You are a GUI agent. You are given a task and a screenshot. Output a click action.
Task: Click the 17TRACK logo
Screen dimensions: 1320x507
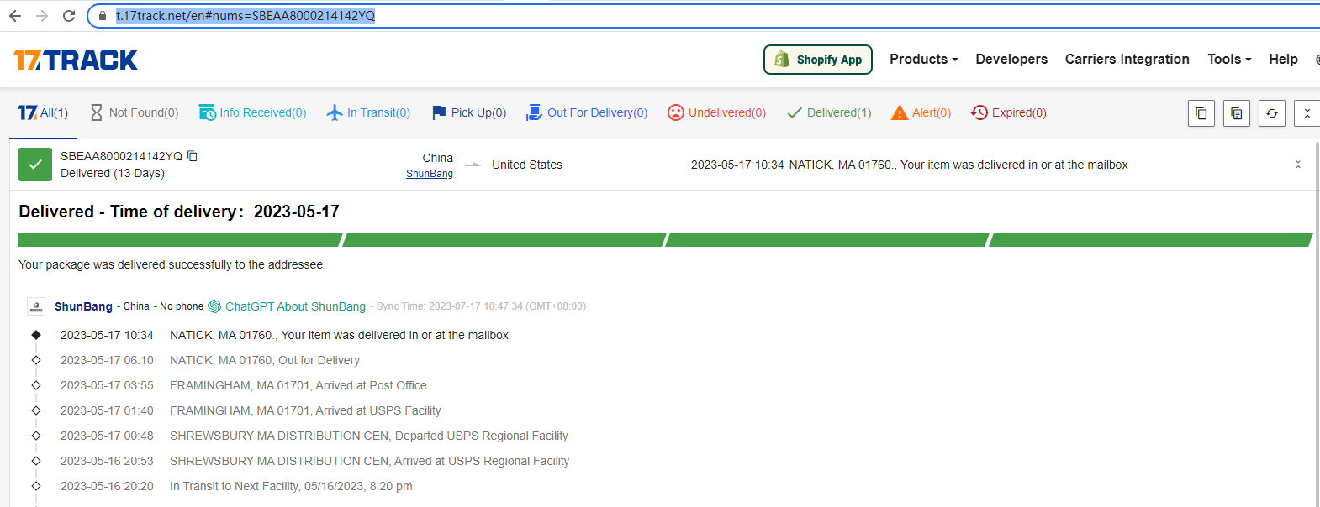pos(76,60)
